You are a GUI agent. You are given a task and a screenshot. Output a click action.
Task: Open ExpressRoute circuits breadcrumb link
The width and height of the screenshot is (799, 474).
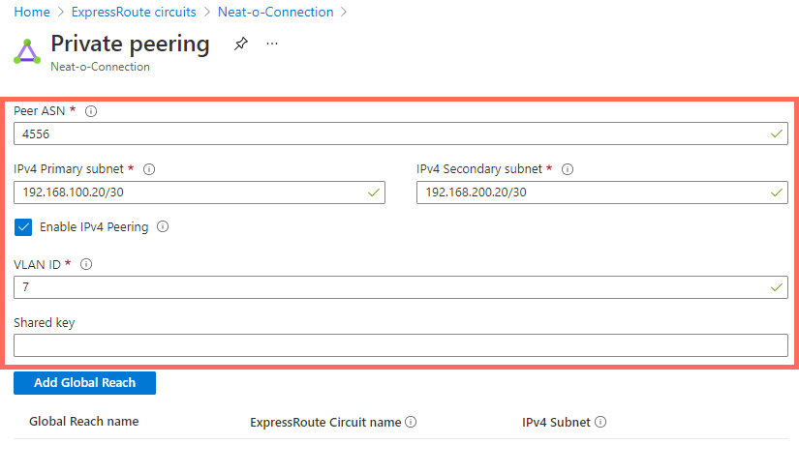tap(134, 13)
